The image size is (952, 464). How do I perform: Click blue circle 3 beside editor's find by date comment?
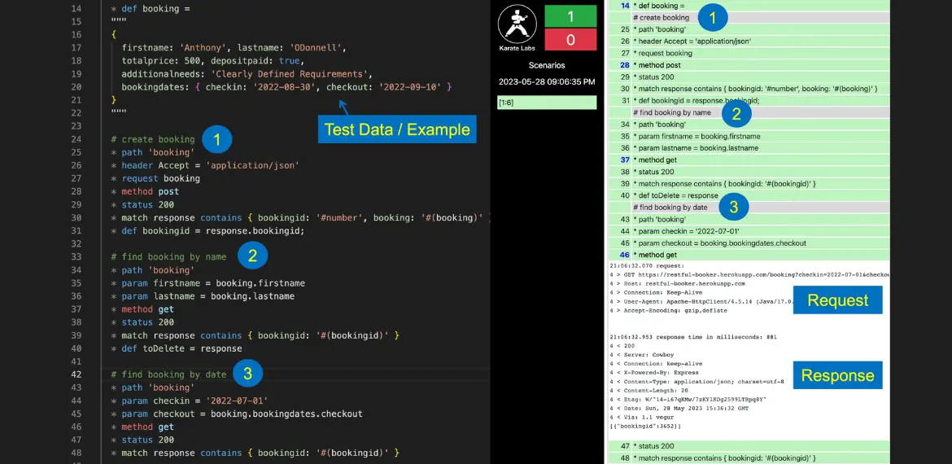[x=247, y=374]
